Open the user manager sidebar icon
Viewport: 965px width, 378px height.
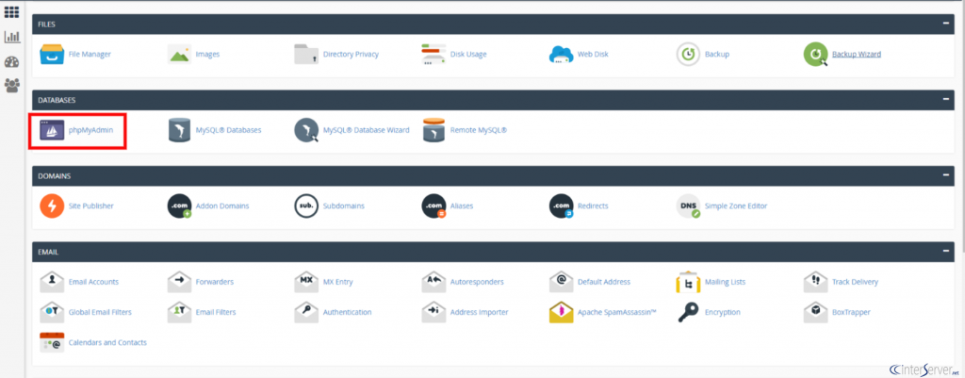point(11,85)
